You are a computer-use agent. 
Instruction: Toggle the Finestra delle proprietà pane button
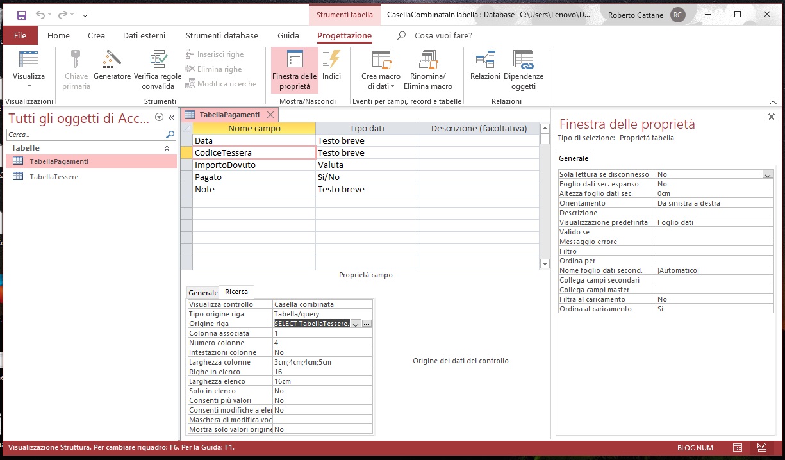[295, 70]
